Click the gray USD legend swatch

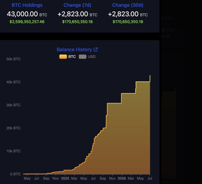82,57
